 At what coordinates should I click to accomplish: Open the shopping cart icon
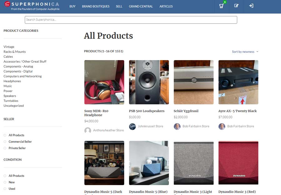point(222,6)
